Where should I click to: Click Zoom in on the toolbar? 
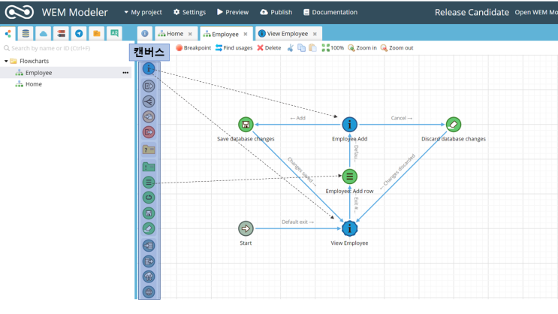pyautogui.click(x=362, y=48)
